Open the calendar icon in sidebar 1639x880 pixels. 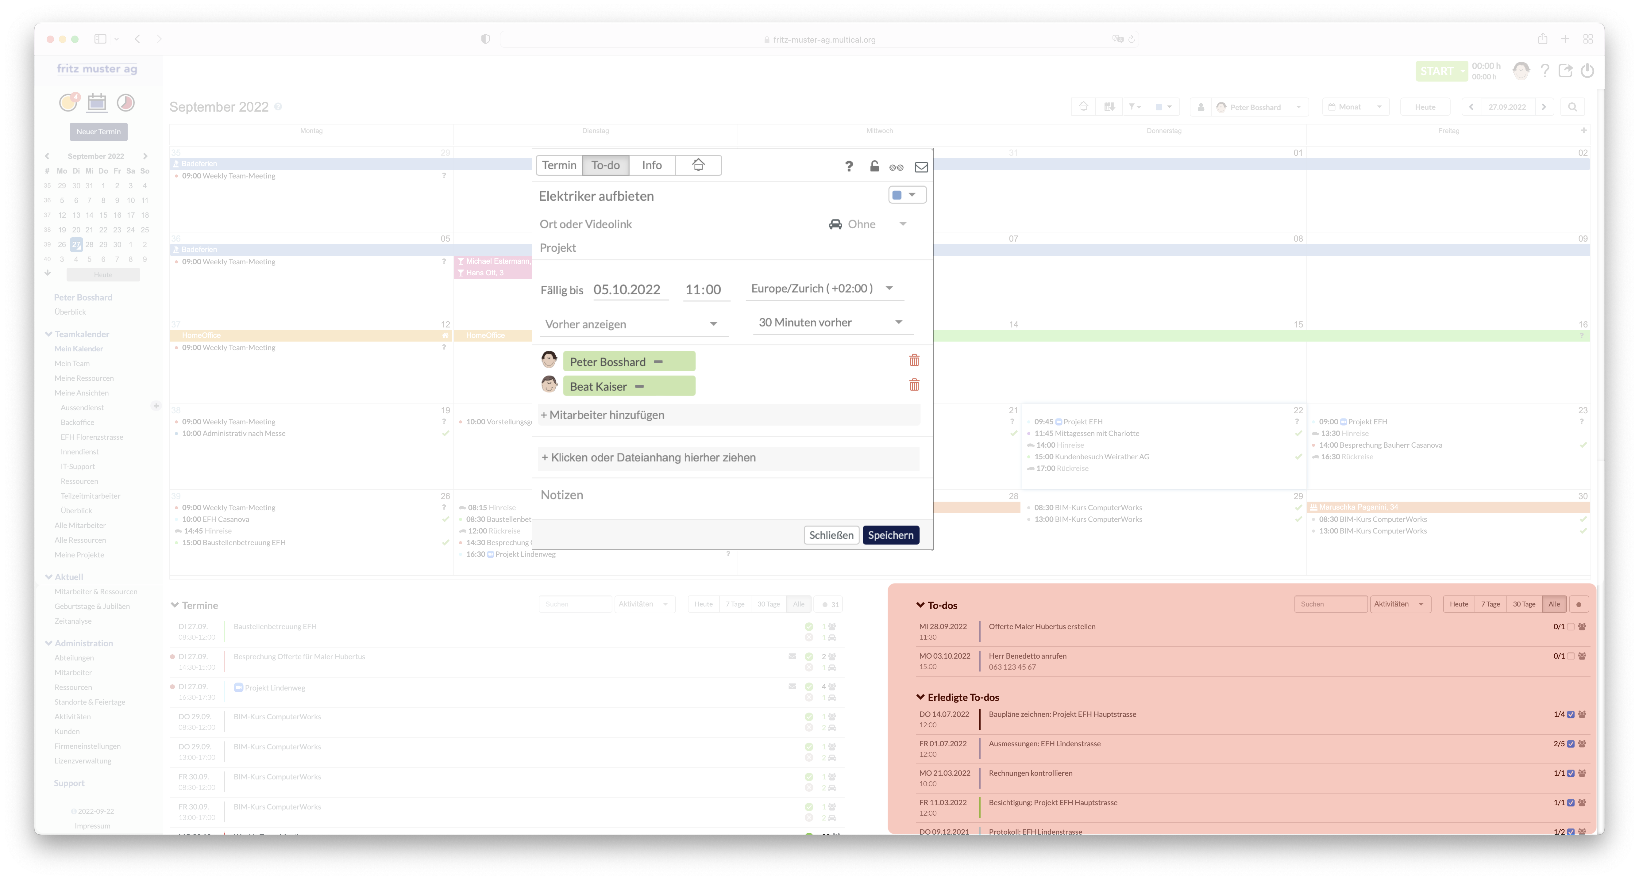pos(97,102)
